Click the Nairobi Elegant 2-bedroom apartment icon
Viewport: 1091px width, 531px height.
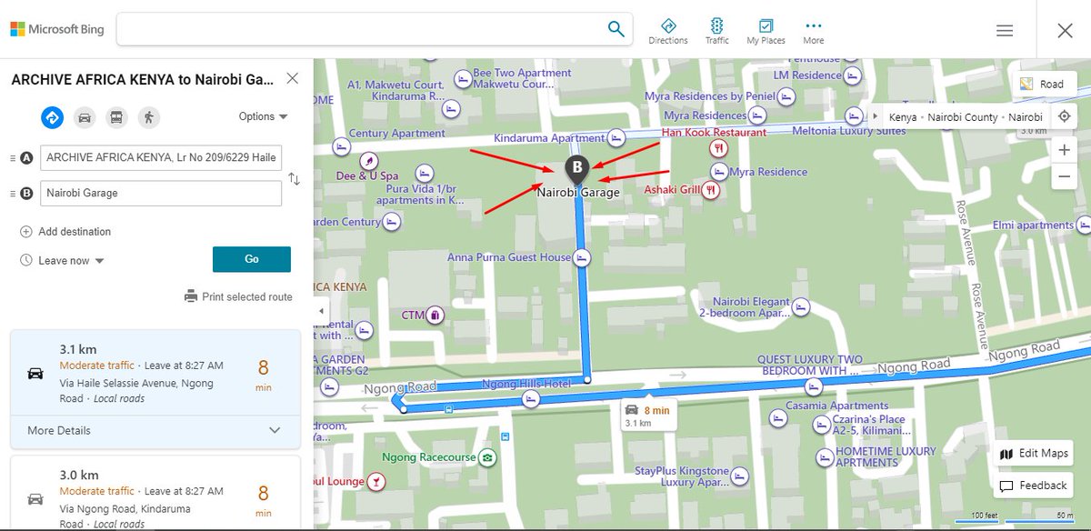801,308
